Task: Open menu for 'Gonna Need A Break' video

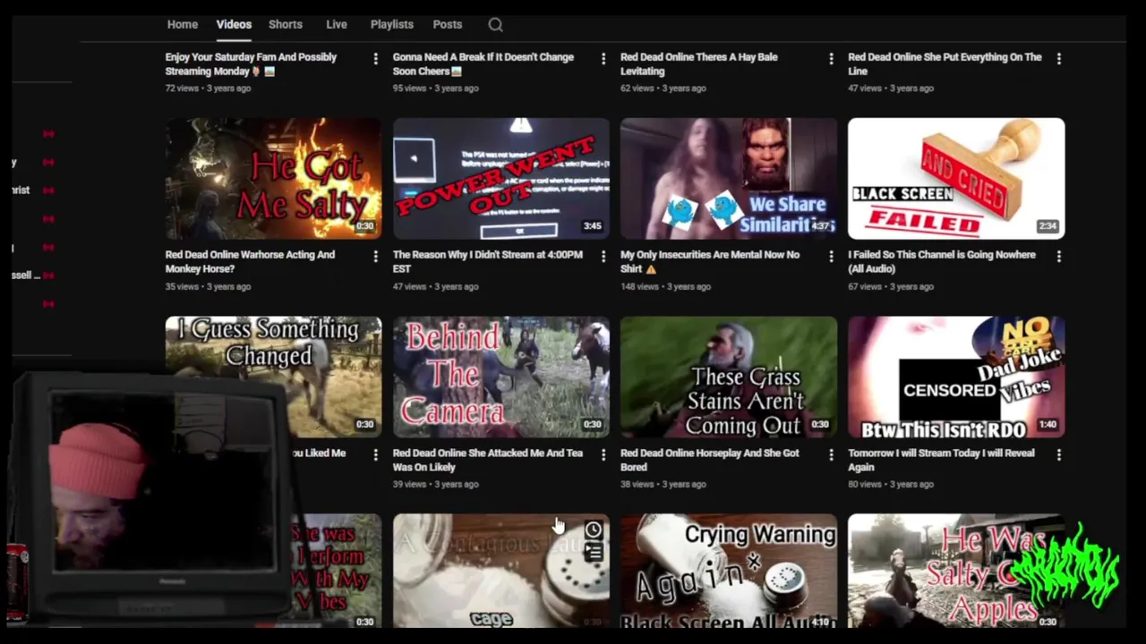Action: coord(603,59)
